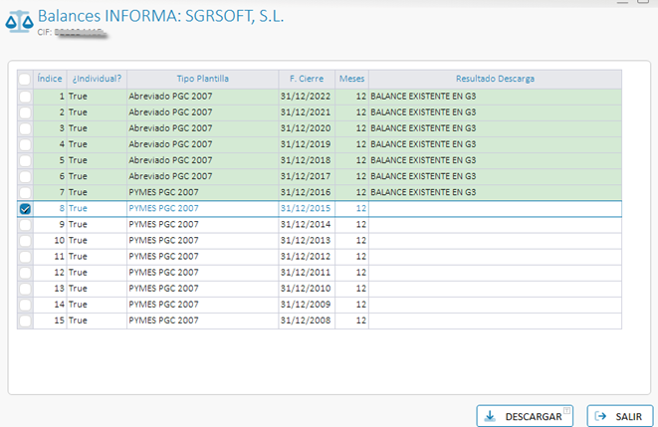Click the DESCARGAR download button

[x=525, y=416]
